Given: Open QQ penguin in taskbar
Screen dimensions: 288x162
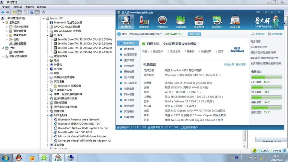Looking at the screenshot, I should click(19, 158).
